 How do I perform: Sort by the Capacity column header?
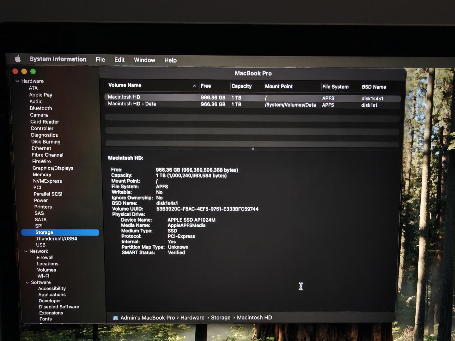(241, 86)
